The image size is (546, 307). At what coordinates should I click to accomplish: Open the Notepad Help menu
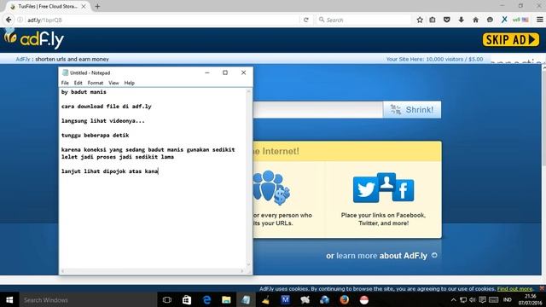click(129, 83)
